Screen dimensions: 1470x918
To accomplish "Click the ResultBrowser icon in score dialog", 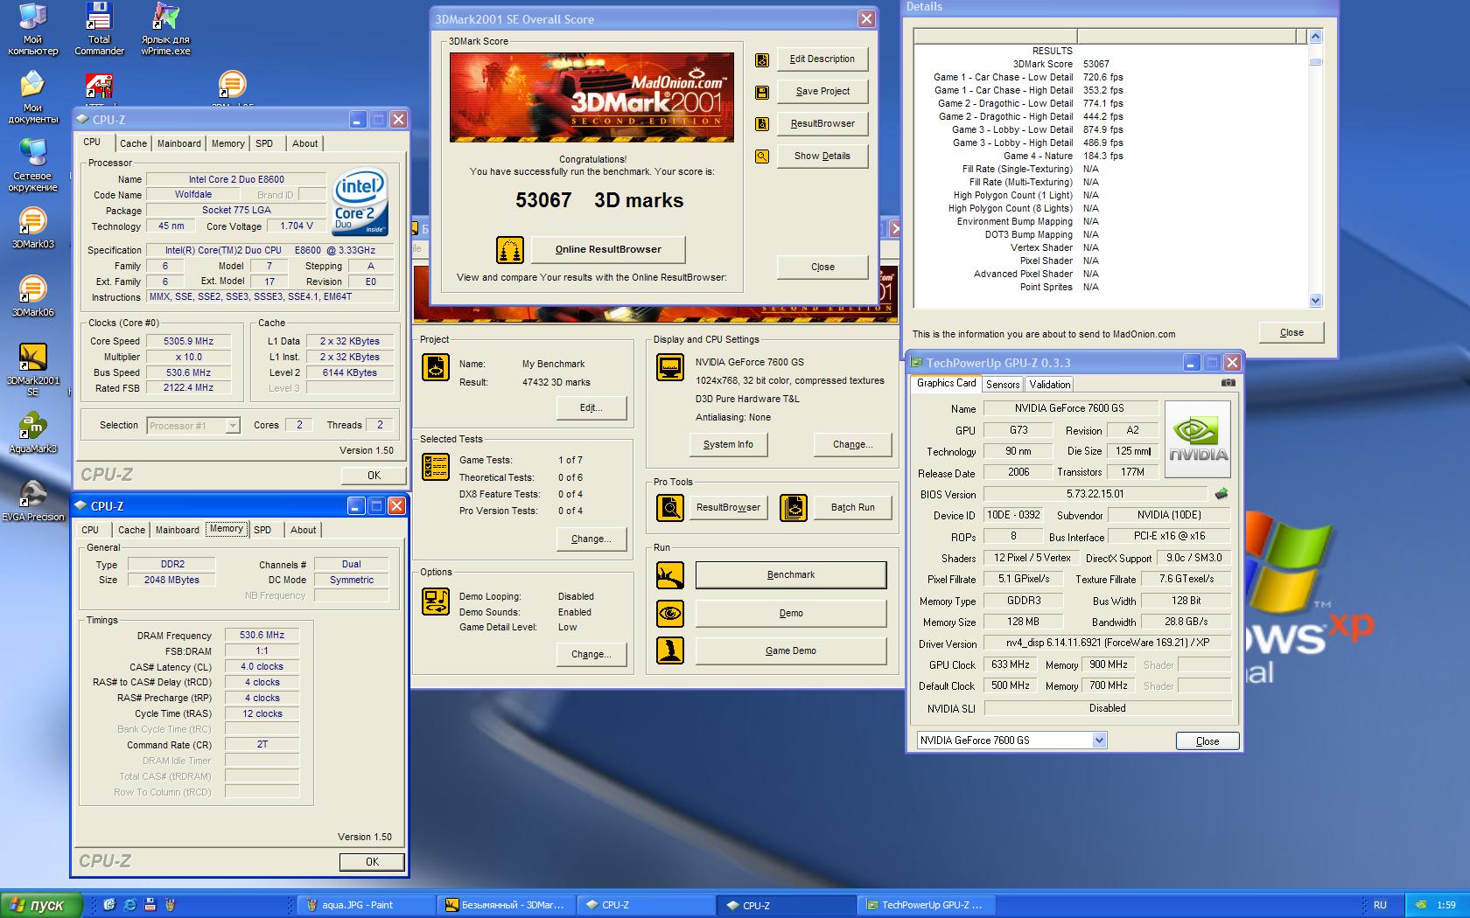I will tap(762, 124).
